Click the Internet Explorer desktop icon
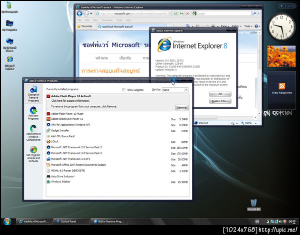The width and height of the screenshot is (300, 235). point(9,63)
